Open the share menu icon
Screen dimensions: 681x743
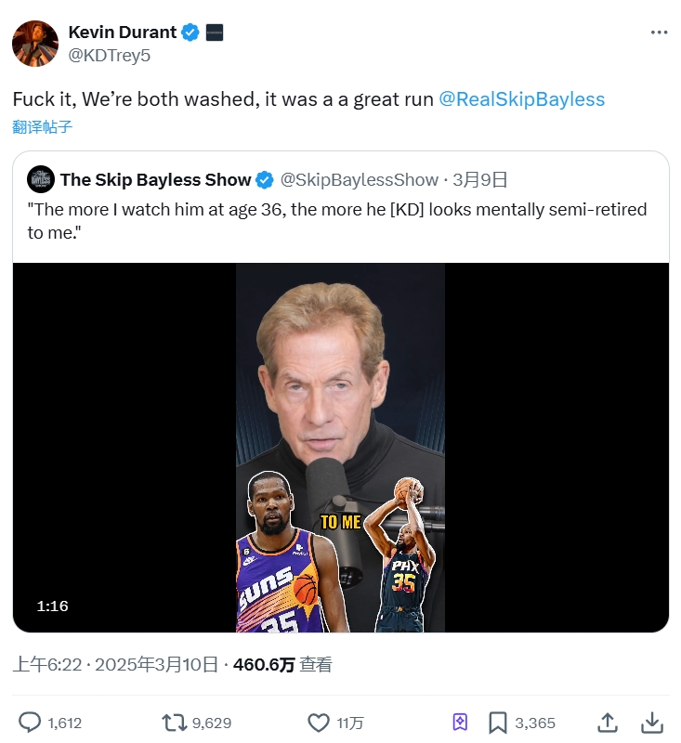608,723
